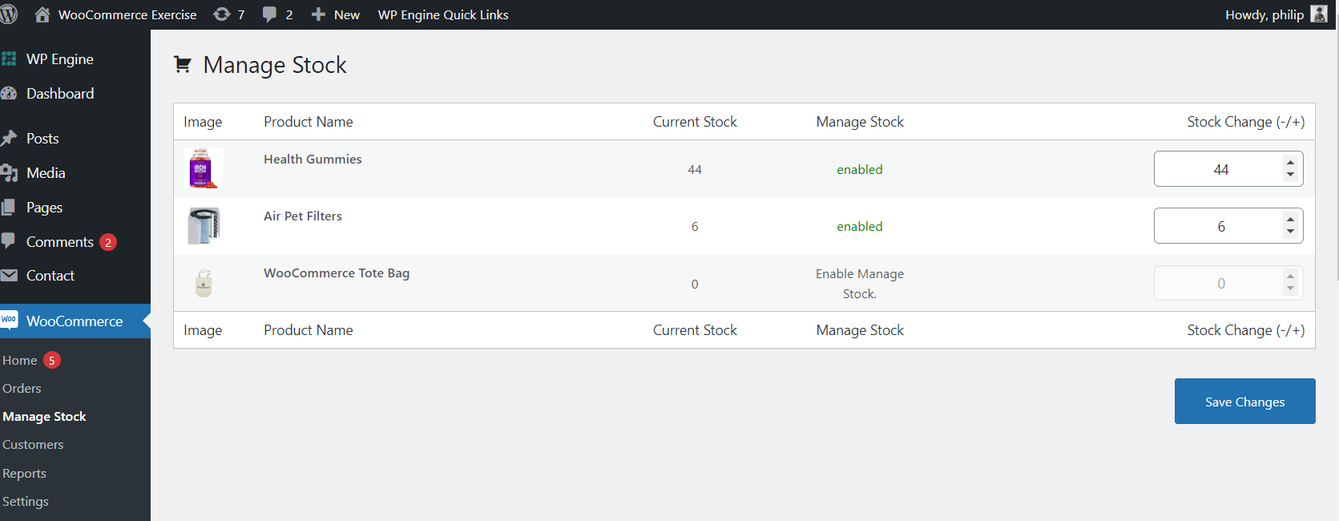Click the Posts pushpin icon
This screenshot has width=1339, height=521.
click(9, 138)
